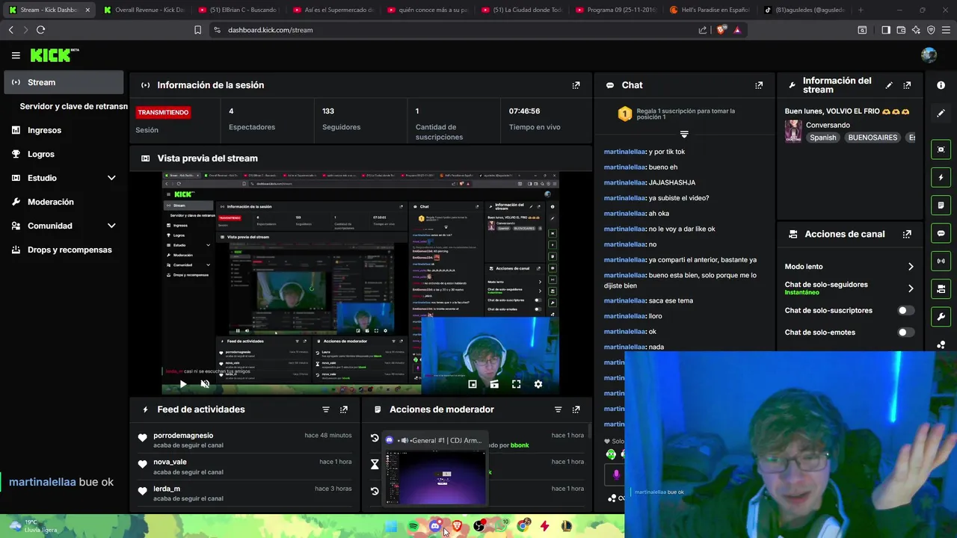Expand Modo lento options
Screen dimensions: 957x538
911,267
